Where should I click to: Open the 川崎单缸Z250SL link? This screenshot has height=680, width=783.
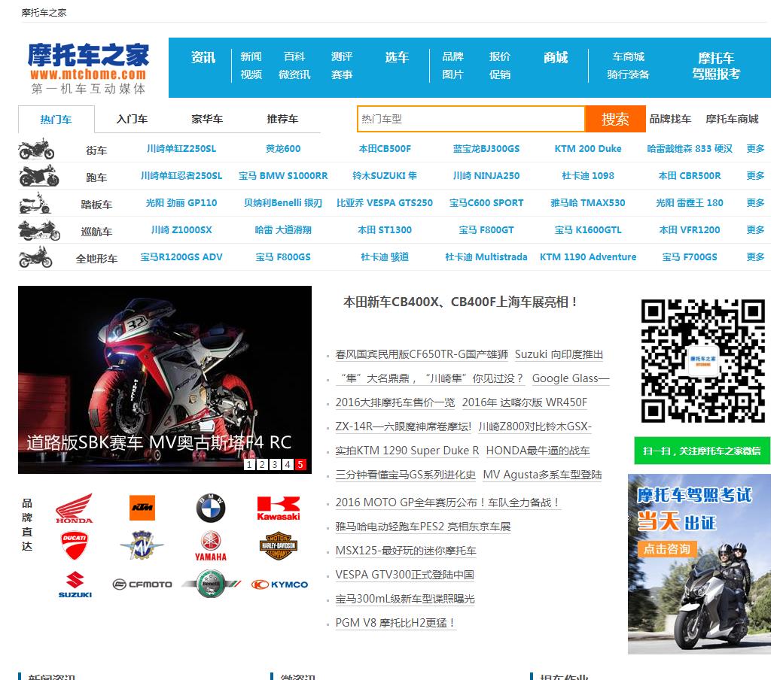[181, 149]
